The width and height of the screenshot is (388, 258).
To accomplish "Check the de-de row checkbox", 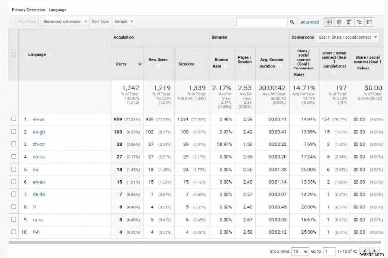I will tap(14, 194).
